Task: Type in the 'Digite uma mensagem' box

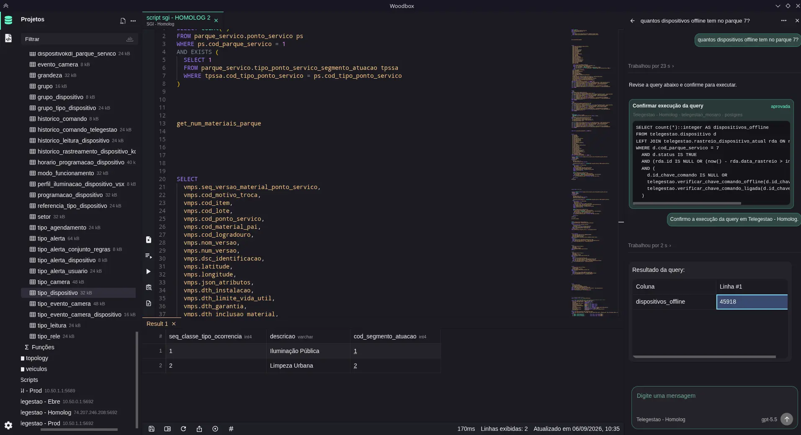Action: pos(714,396)
